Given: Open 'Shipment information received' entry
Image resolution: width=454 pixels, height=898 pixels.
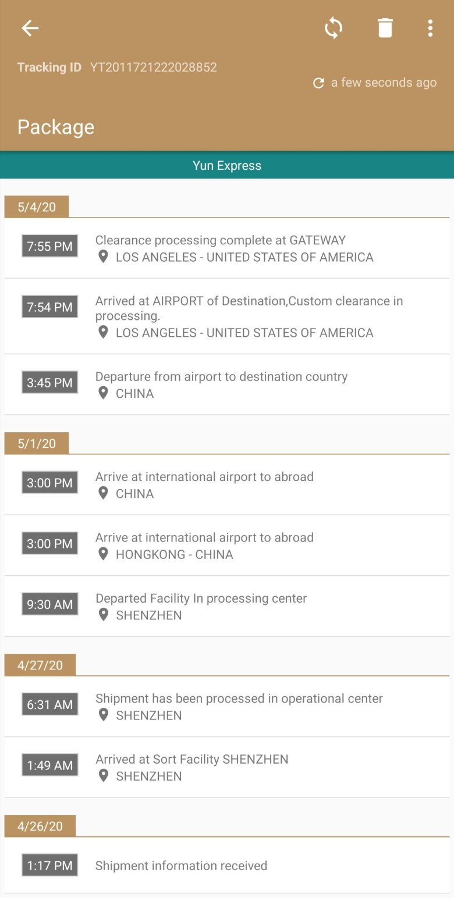Looking at the screenshot, I should [181, 865].
